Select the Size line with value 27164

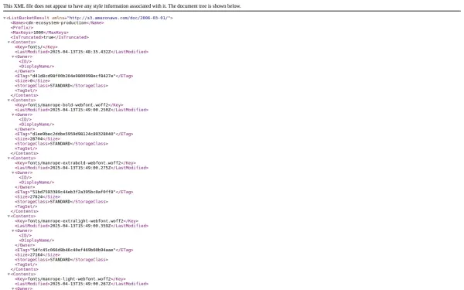point(38,254)
